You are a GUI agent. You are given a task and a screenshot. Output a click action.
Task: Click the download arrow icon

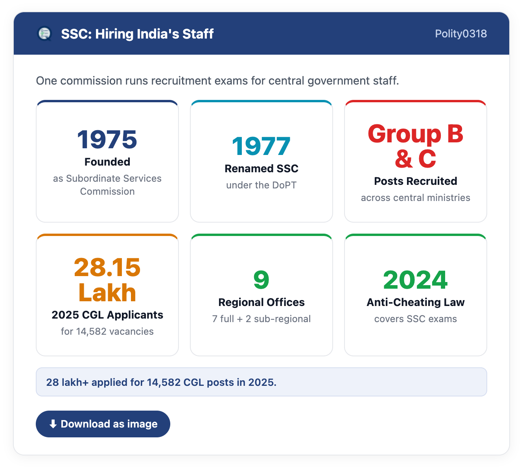pos(53,424)
